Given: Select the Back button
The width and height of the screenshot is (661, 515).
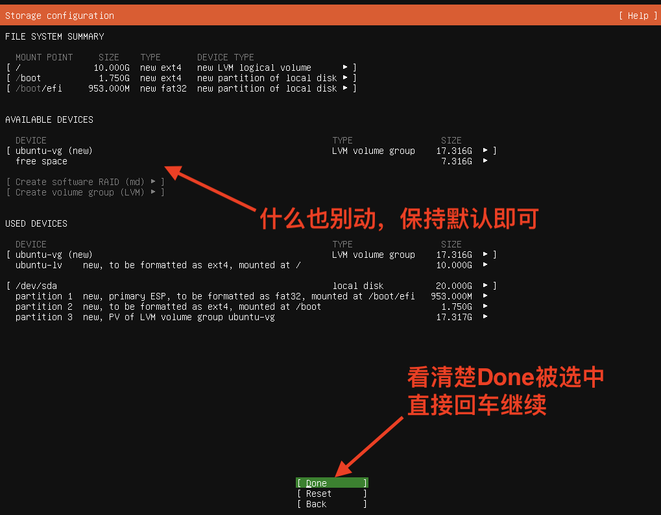Looking at the screenshot, I should tap(332, 504).
